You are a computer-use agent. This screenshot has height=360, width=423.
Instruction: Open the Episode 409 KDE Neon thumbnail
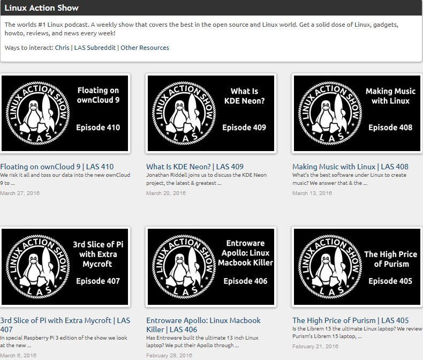pyautogui.click(x=211, y=114)
